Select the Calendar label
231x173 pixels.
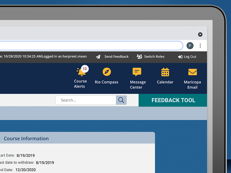(165, 82)
